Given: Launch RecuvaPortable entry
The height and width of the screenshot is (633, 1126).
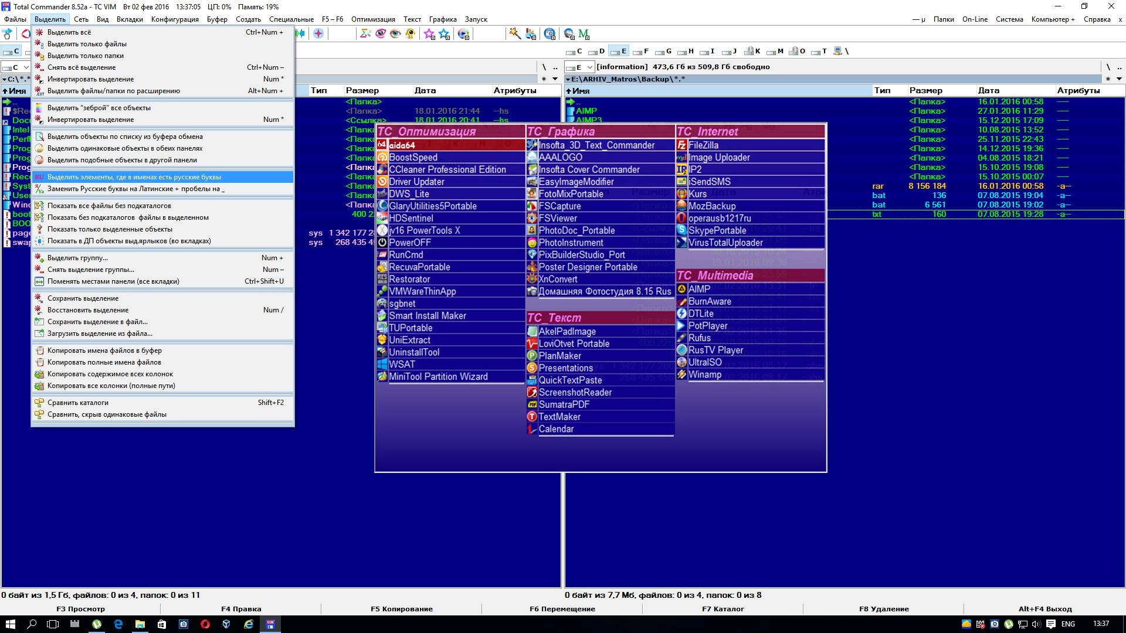Looking at the screenshot, I should pyautogui.click(x=450, y=267).
